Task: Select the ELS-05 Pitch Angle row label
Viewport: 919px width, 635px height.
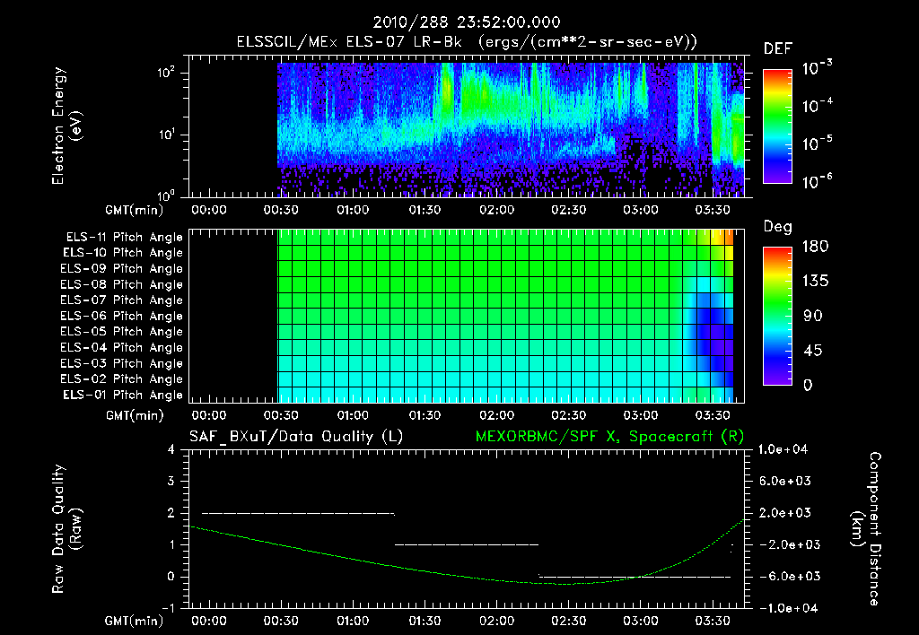Action: [x=121, y=332]
